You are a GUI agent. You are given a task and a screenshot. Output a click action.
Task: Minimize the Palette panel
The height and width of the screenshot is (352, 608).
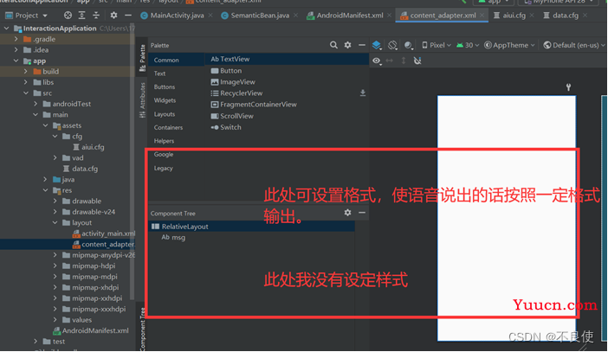pyautogui.click(x=362, y=45)
